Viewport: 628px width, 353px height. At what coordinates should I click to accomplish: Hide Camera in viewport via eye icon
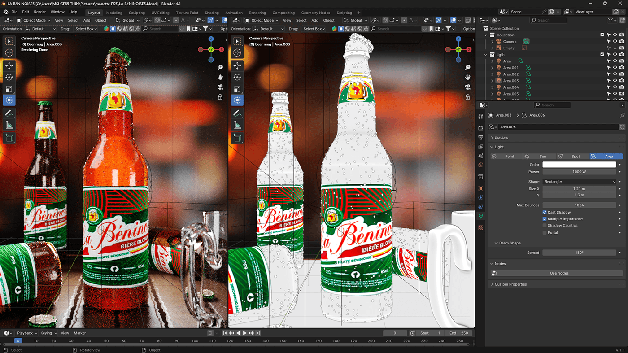[615, 41]
